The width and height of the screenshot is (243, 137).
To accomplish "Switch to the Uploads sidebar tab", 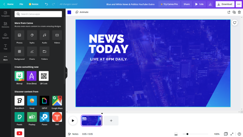I will (5, 36).
